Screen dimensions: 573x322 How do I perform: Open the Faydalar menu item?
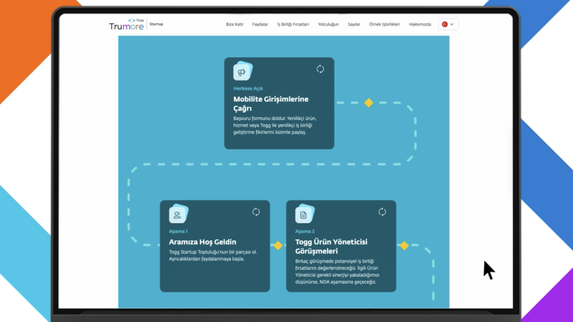pos(260,25)
